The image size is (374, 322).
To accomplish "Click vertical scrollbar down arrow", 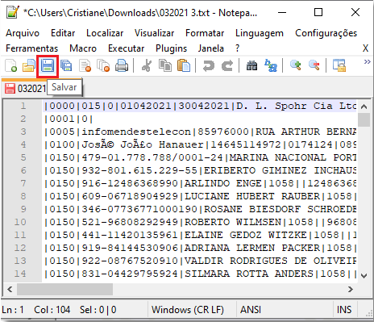I will point(364,275).
